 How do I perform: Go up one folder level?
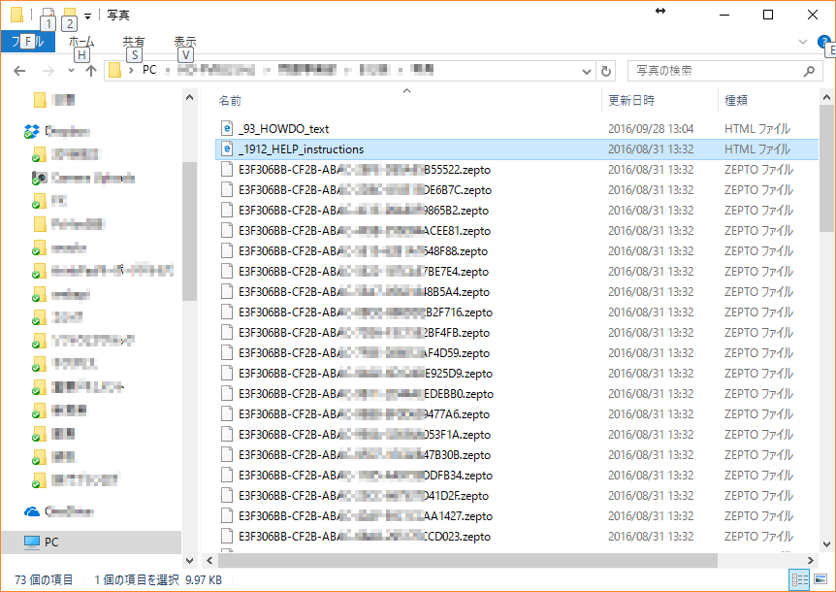click(91, 71)
